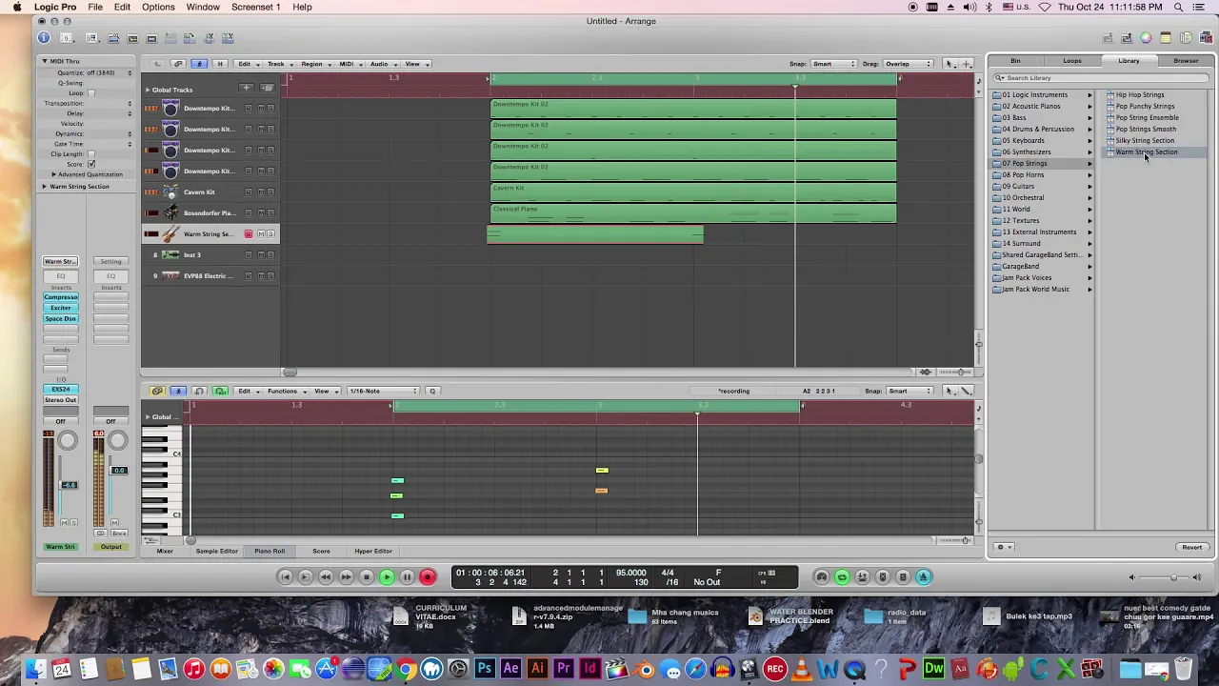Click the Piano Roll MIDI Out button

pos(220,391)
